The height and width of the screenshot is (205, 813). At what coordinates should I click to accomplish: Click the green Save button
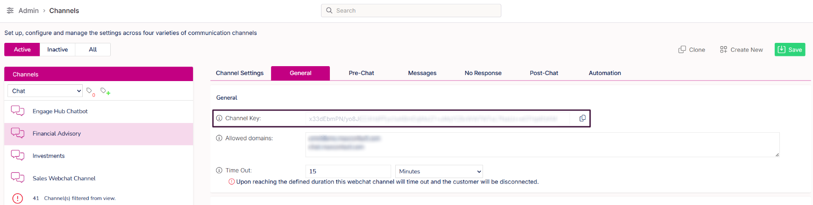click(x=790, y=49)
